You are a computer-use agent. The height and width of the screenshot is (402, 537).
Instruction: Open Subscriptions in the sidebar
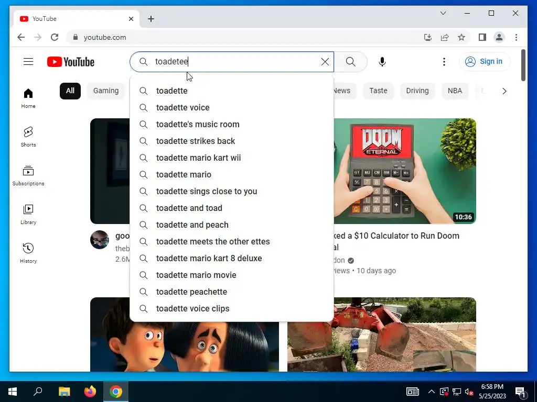pyautogui.click(x=28, y=176)
